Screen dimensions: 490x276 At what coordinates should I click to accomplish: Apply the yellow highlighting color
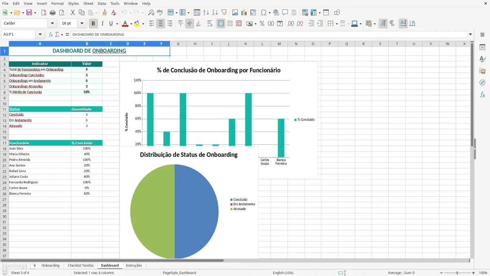click(137, 24)
